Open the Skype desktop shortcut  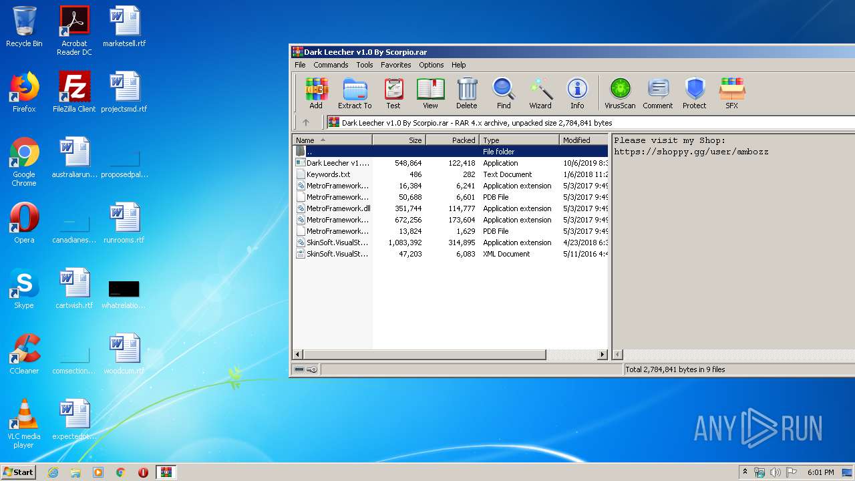24,289
